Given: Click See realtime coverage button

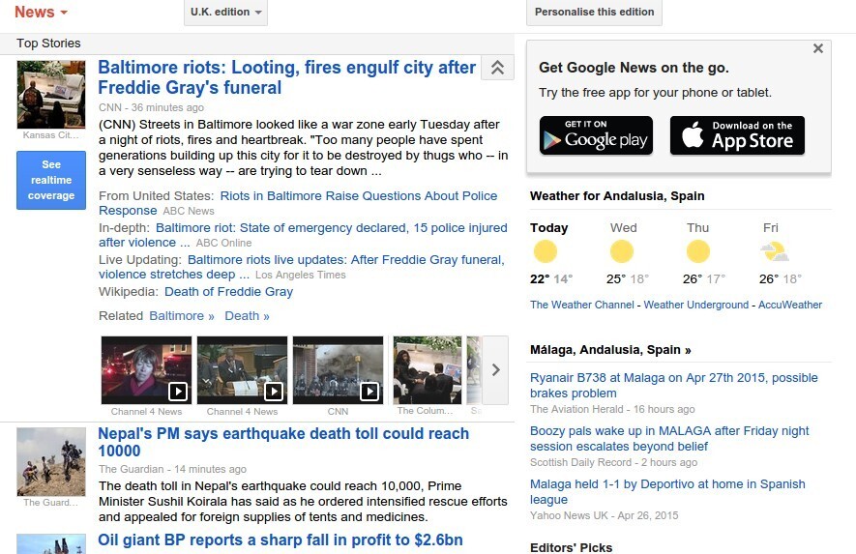Looking at the screenshot, I should pos(51,180).
